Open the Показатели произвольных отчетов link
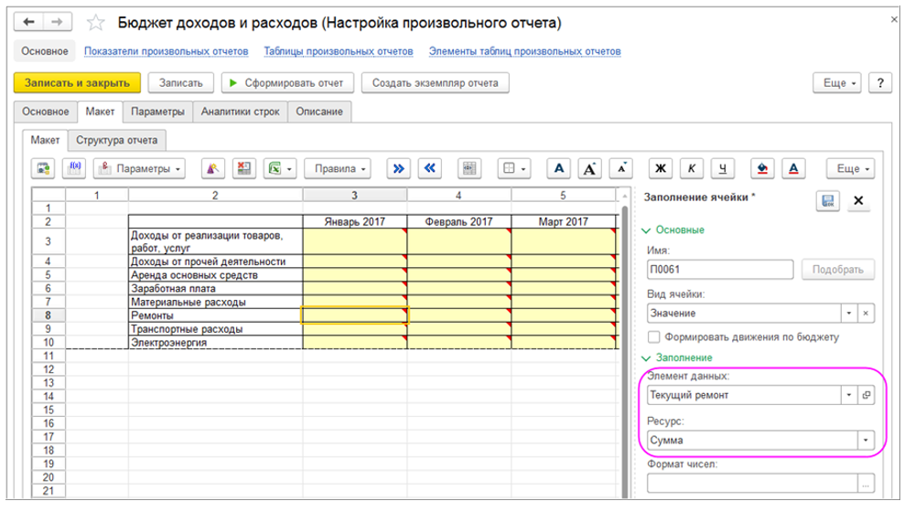Image resolution: width=915 pixels, height=512 pixels. tap(167, 52)
